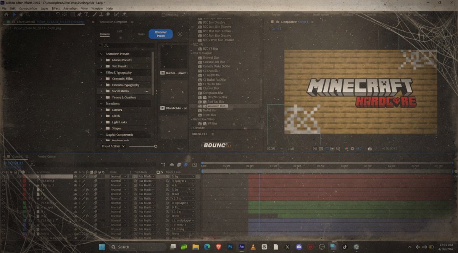This screenshot has width=458, height=253.
Task: Open File Explorer from the taskbar
Action: tap(196, 247)
